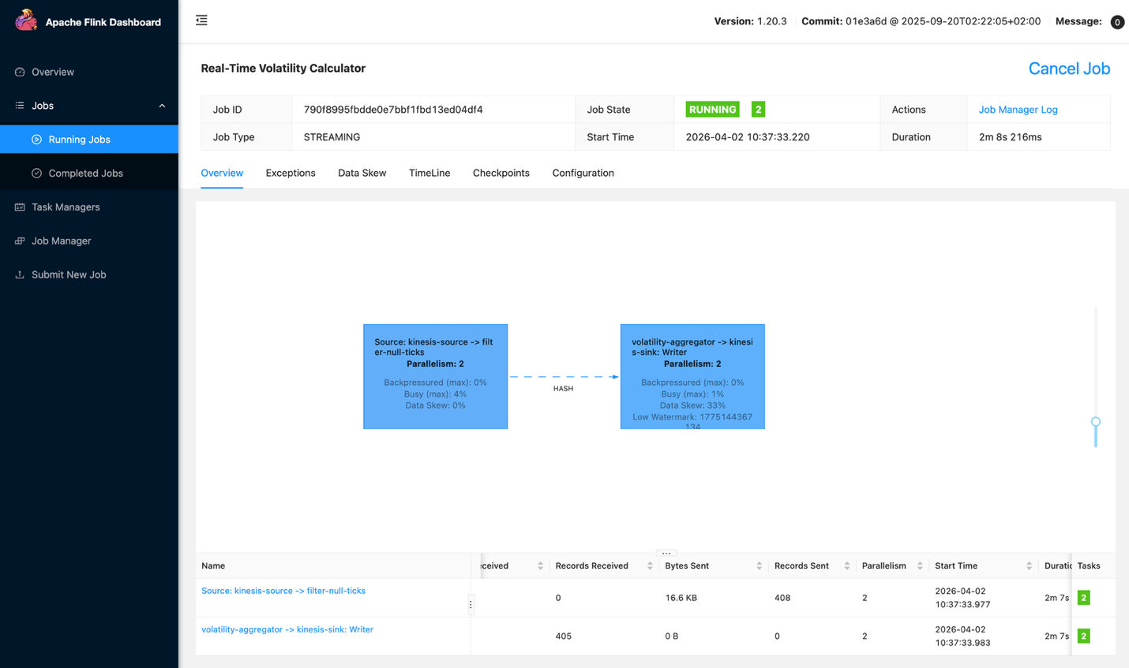Select the job Overview tab

click(222, 174)
